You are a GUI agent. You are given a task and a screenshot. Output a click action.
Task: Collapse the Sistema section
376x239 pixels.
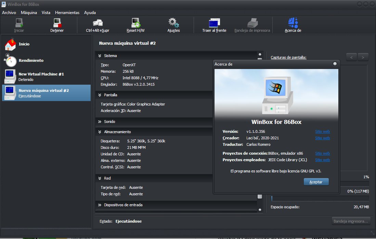pos(100,56)
